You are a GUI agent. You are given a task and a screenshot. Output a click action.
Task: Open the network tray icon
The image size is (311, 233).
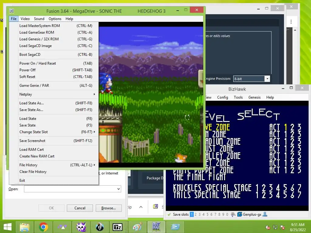275,227
